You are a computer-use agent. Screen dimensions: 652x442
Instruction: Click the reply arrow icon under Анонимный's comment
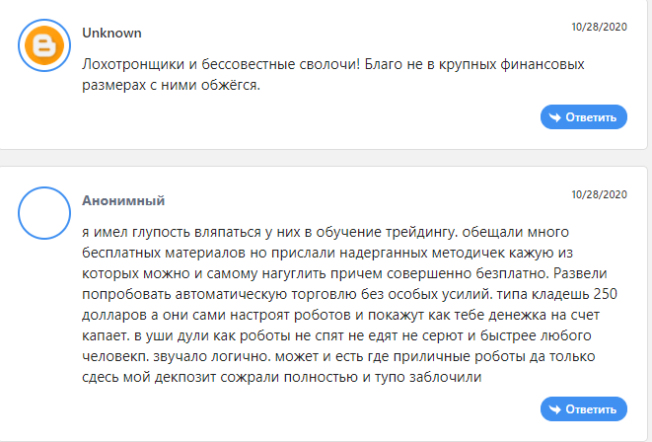tap(554, 409)
